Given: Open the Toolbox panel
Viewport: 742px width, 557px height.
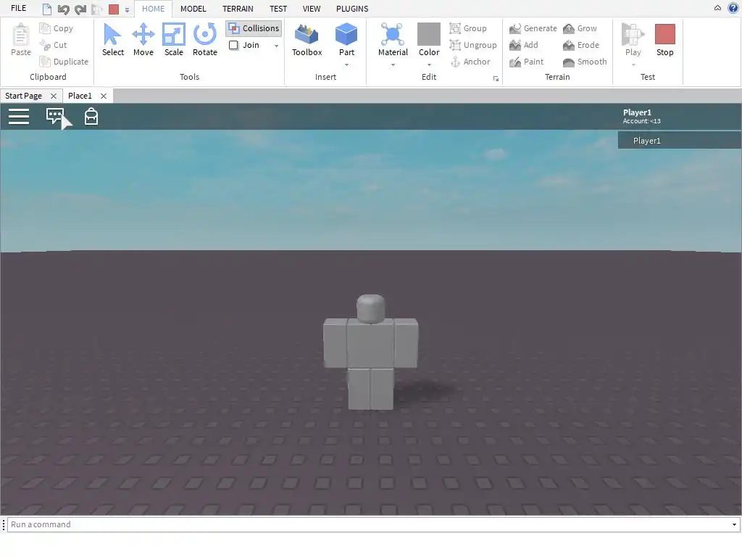Looking at the screenshot, I should [307, 40].
